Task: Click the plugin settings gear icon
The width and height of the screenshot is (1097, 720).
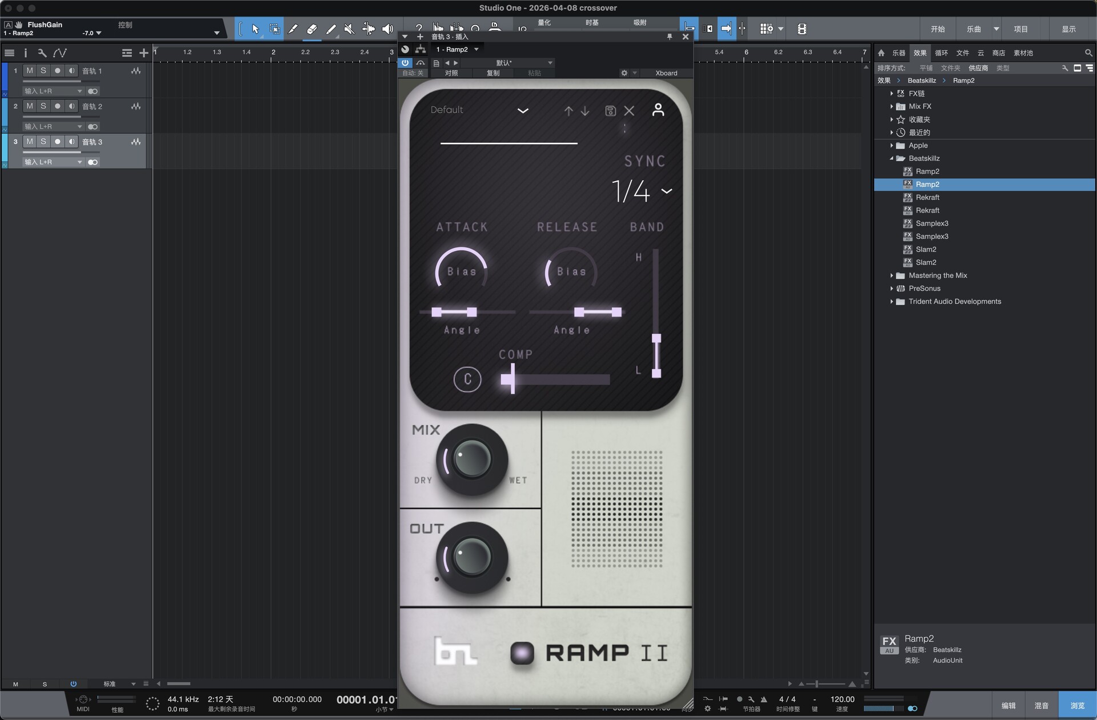Action: click(624, 73)
